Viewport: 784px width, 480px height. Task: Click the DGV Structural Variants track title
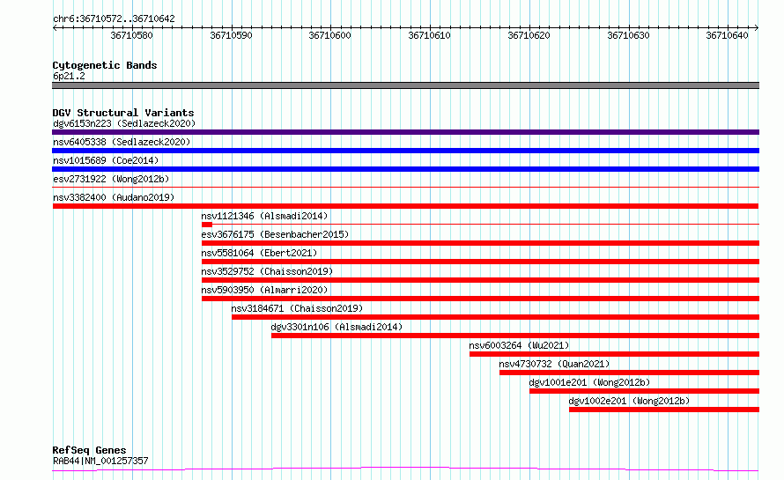[x=123, y=113]
